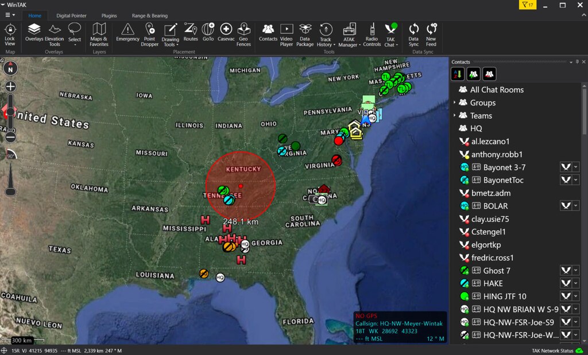Click the self-marker callsign info box
The image size is (588, 355).
pos(400,327)
